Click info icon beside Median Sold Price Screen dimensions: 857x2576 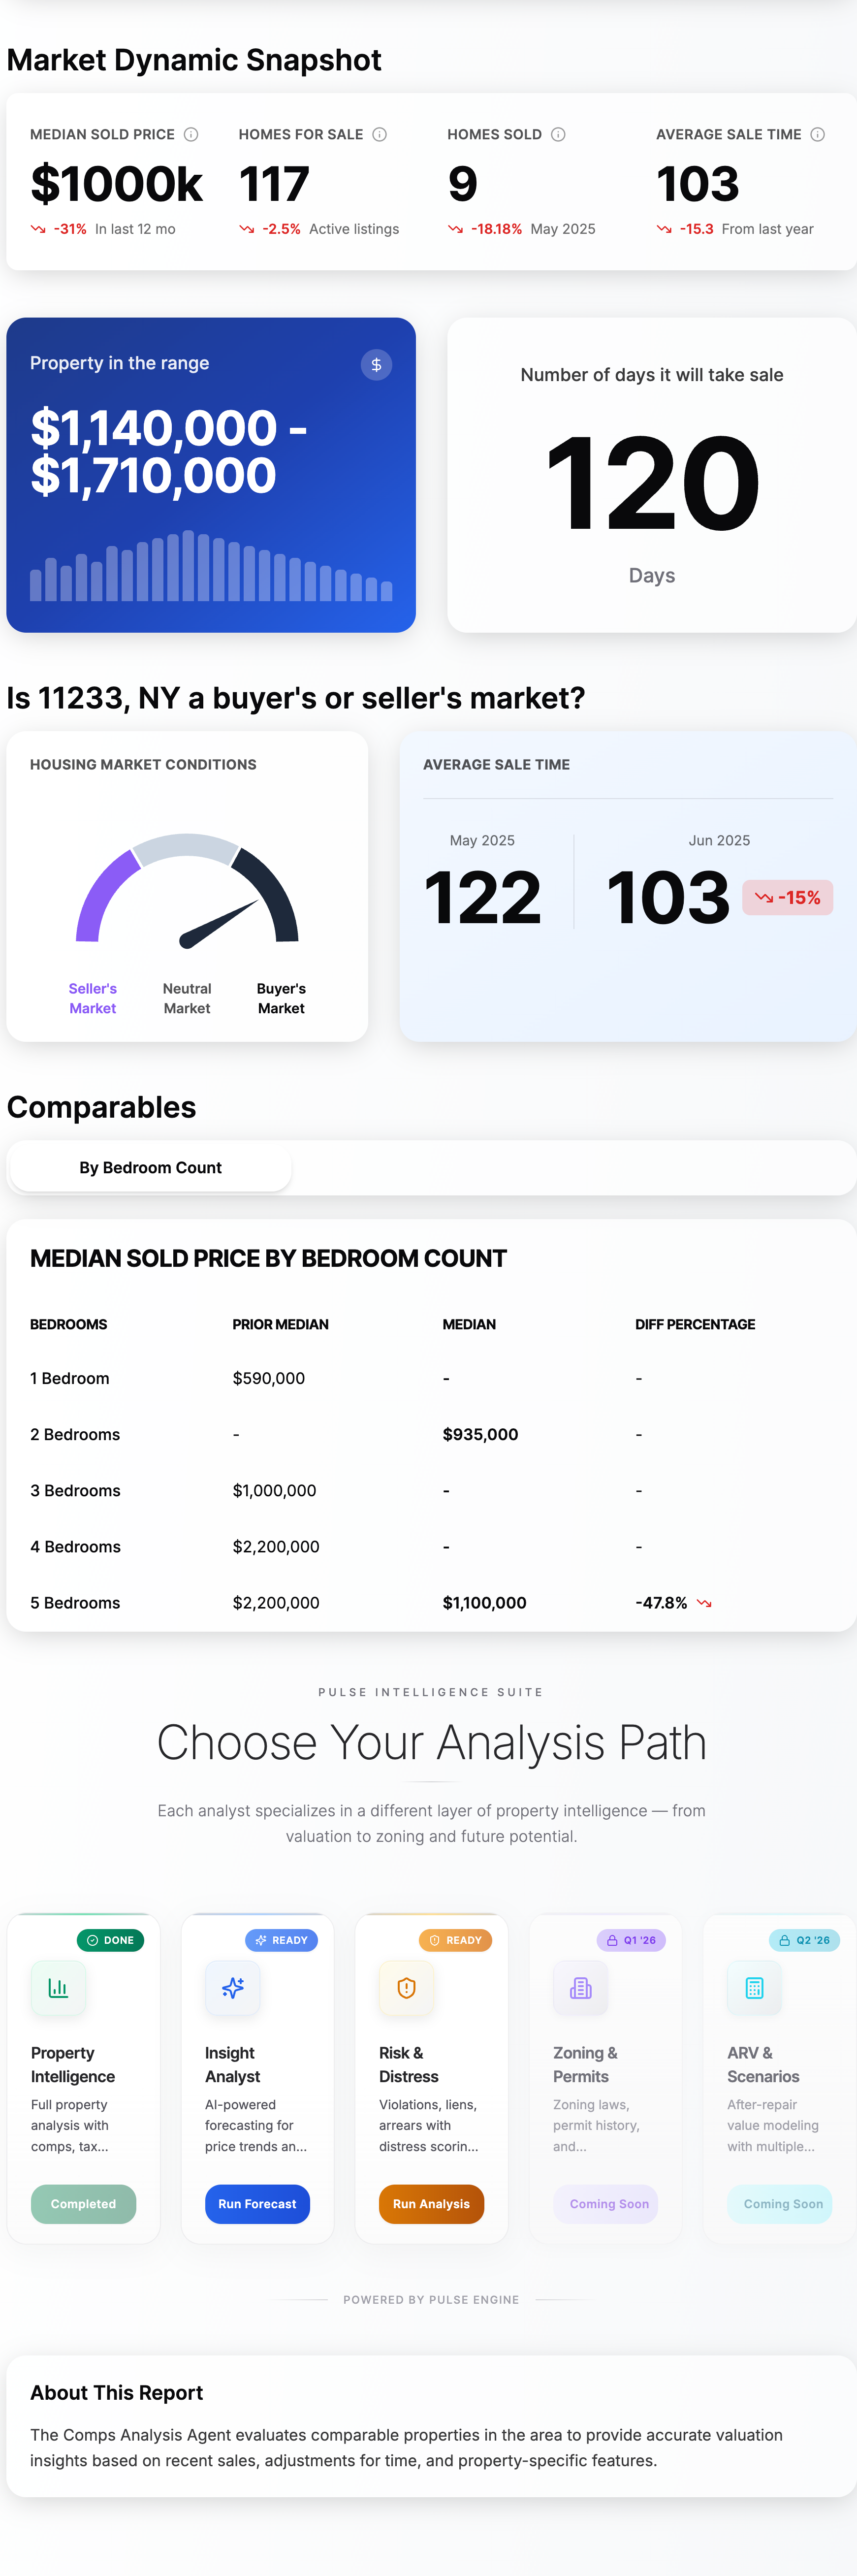coord(191,134)
